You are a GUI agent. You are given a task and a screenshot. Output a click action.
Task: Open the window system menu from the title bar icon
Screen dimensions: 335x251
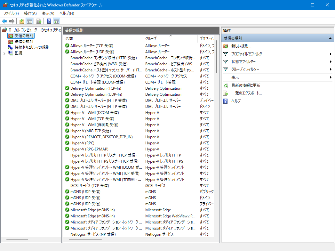pos(5,5)
